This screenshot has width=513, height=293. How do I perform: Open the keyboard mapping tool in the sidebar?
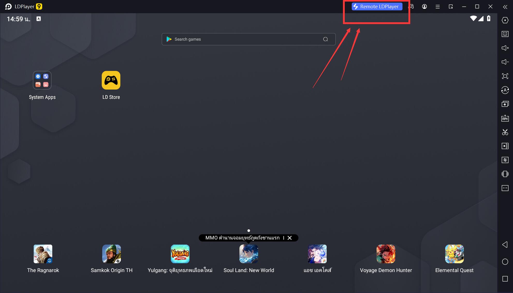coord(505,34)
